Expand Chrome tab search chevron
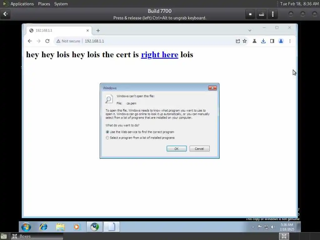320x240 pixels. (x=250, y=30)
